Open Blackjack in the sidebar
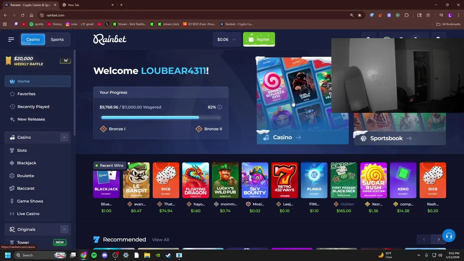This screenshot has height=261, width=464. coord(38,163)
